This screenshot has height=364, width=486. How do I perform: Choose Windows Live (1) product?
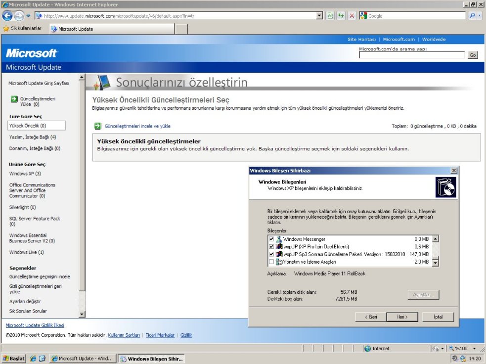[x=27, y=252]
